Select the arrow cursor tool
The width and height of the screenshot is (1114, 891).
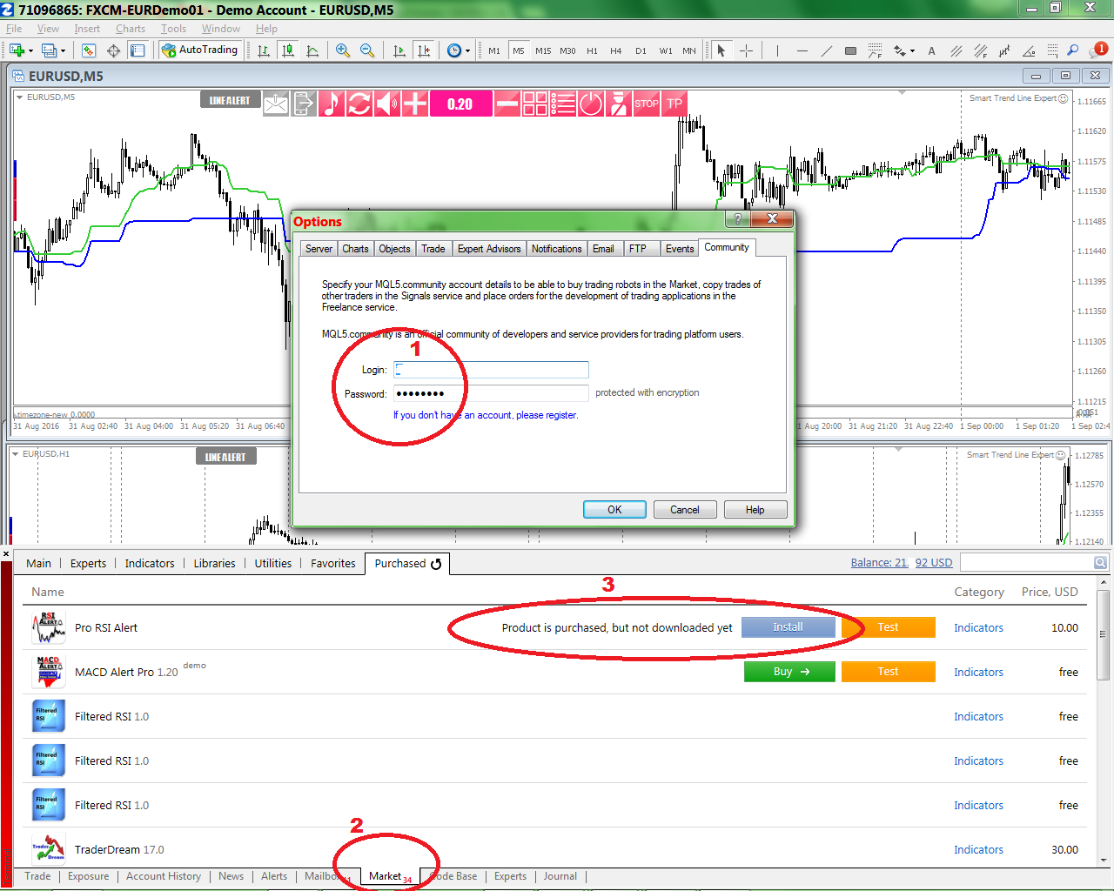721,50
